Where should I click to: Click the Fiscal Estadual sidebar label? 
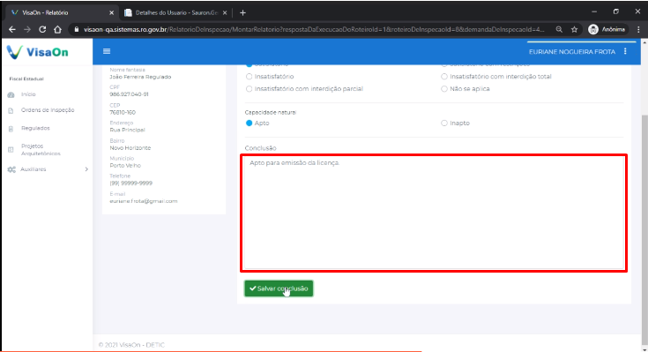[x=26, y=79]
